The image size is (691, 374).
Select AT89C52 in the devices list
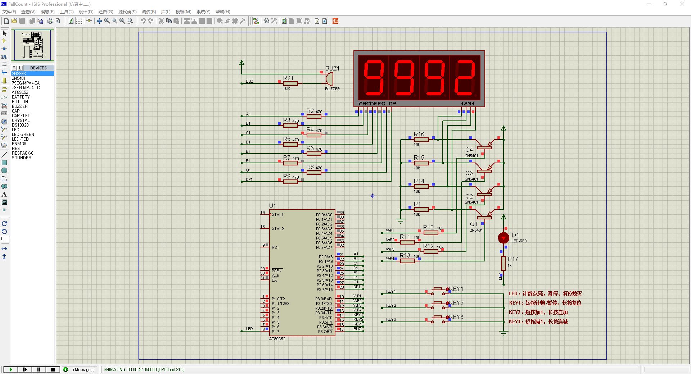20,92
